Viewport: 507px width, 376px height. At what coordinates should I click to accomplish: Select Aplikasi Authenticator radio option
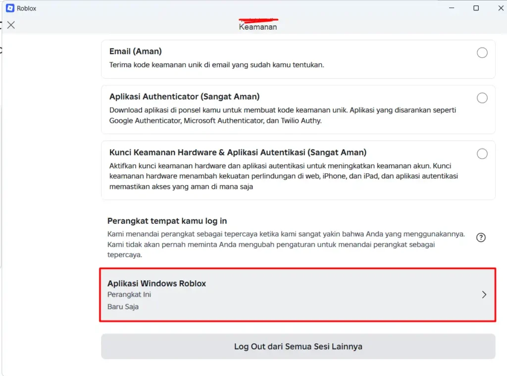pyautogui.click(x=482, y=98)
